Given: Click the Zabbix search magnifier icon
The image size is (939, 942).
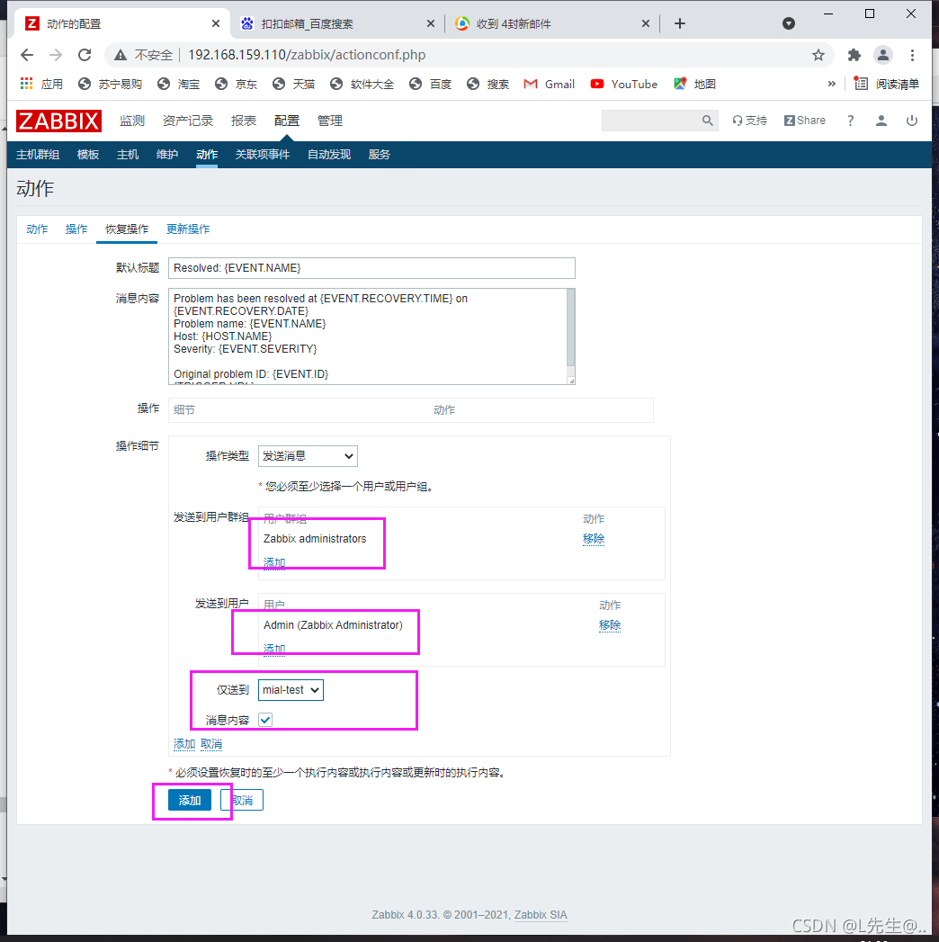Looking at the screenshot, I should pyautogui.click(x=707, y=121).
